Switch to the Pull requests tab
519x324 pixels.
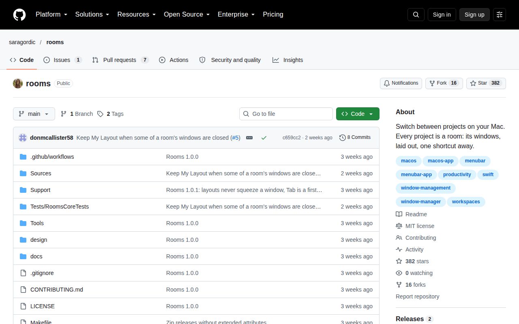[120, 60]
